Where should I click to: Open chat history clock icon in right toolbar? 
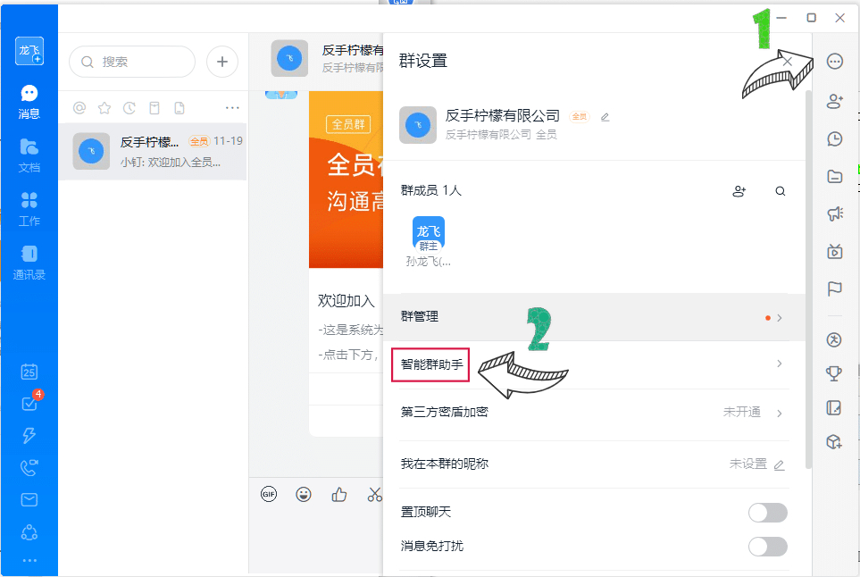coord(835,138)
